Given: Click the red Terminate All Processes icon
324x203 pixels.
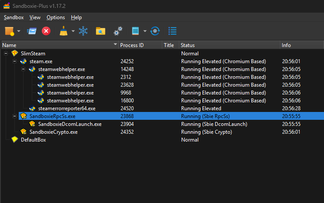Looking at the screenshot, I should [46, 31].
